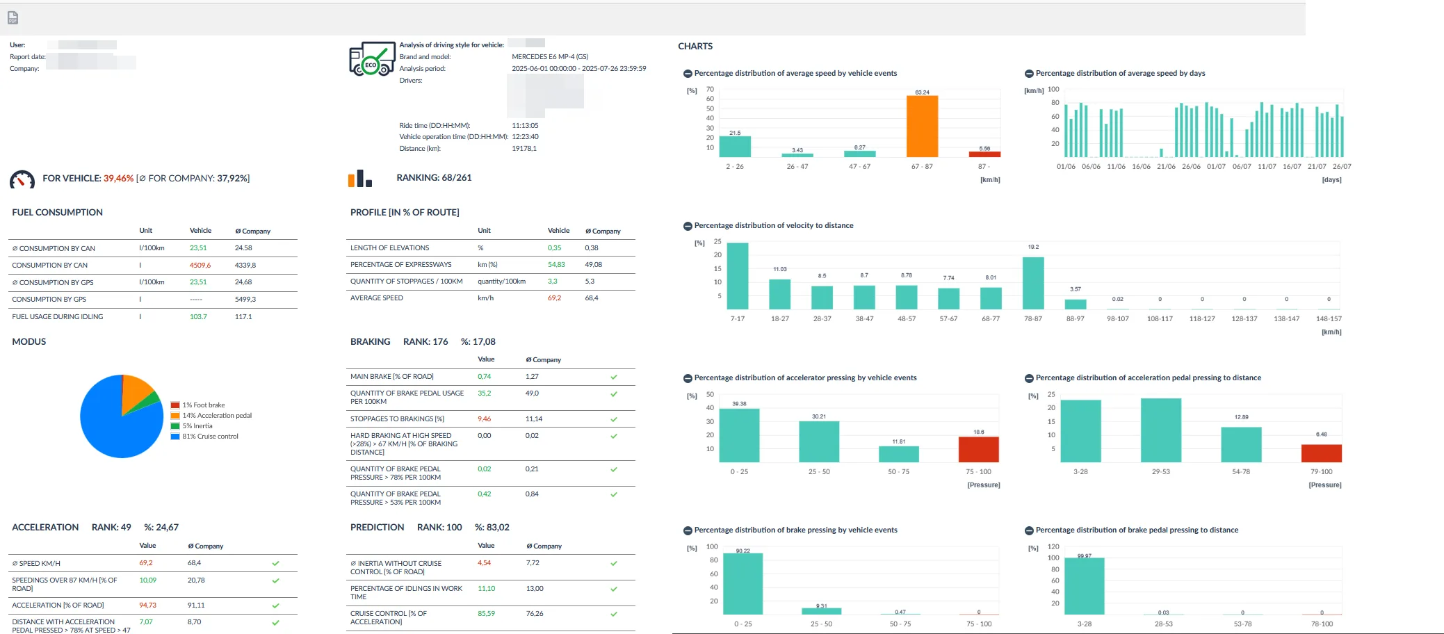1444x634 pixels.
Task: Click checkmark in Ø SPEED KM/H row
Action: 275,563
